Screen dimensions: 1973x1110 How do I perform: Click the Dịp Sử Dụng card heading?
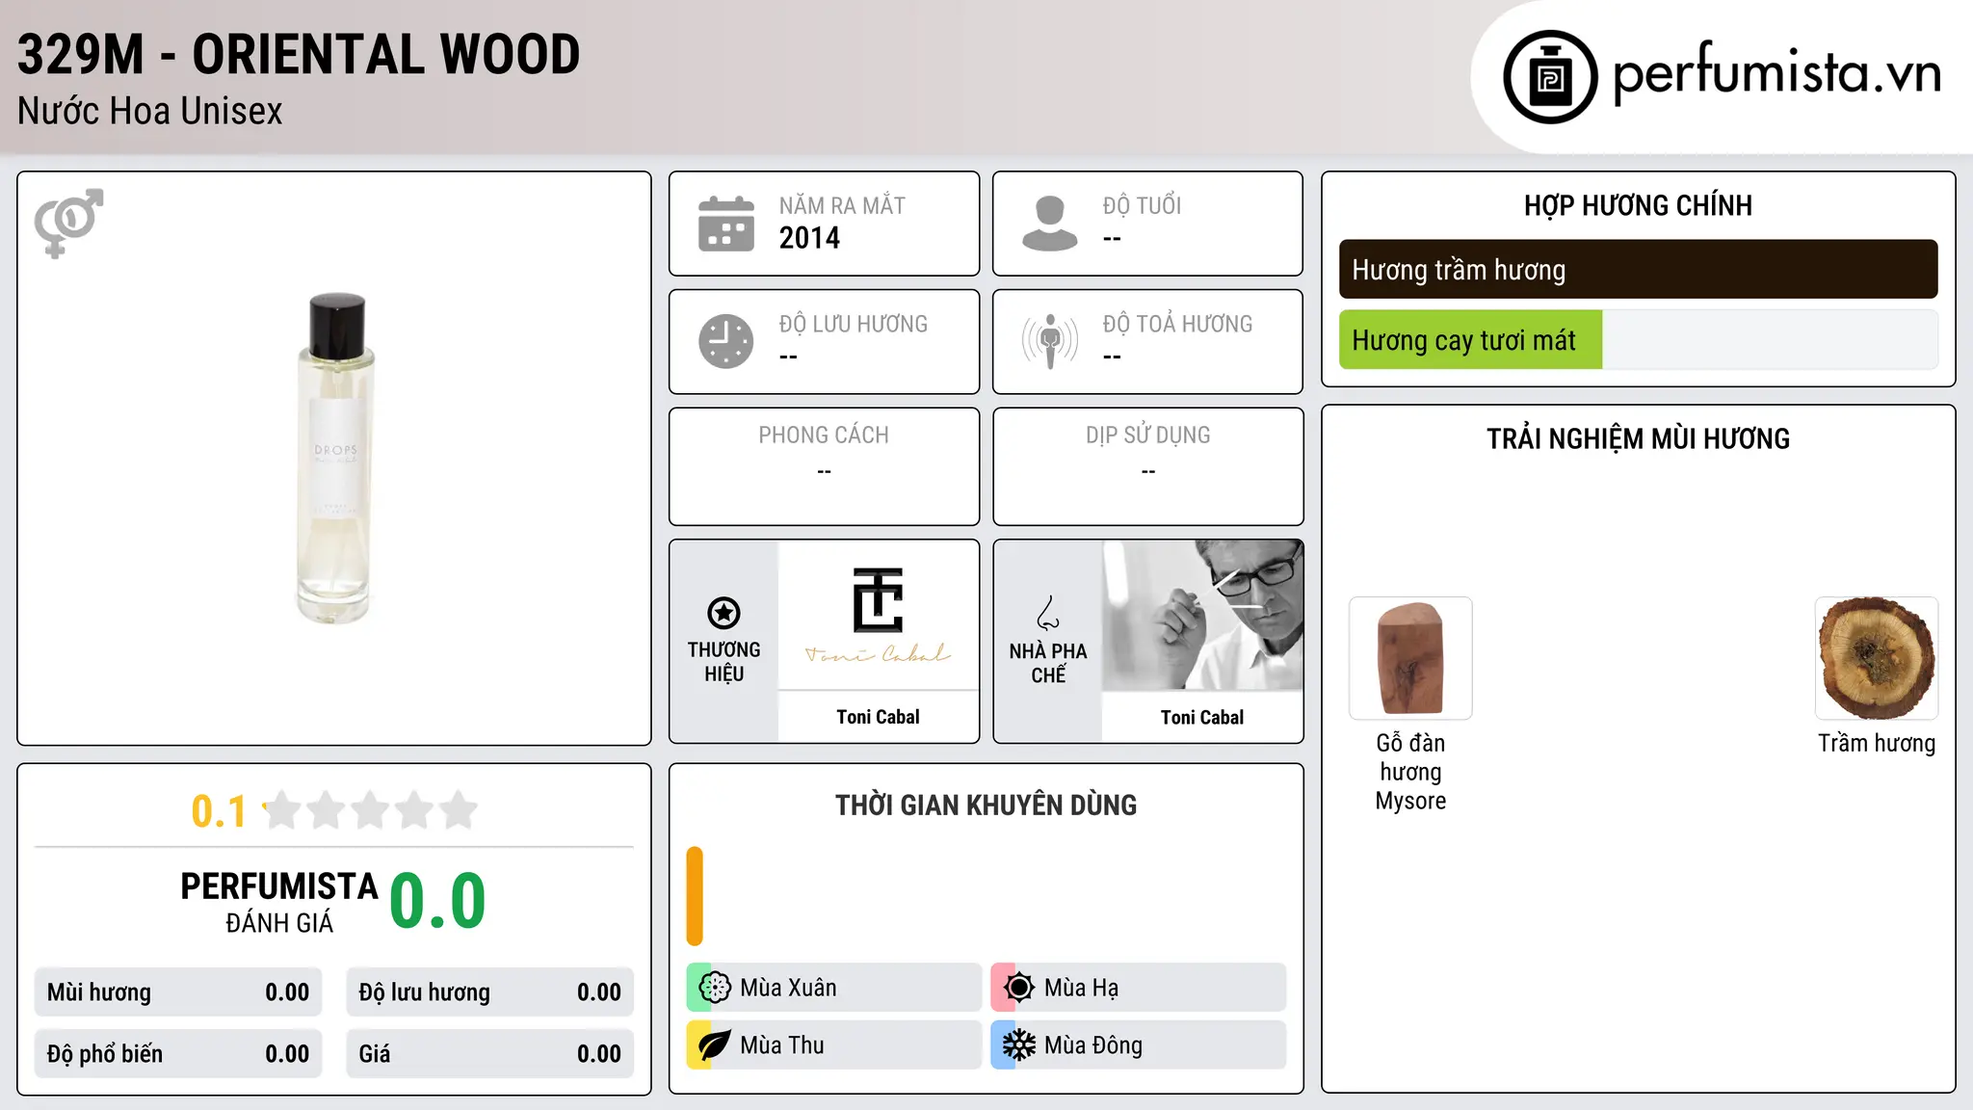[x=1148, y=436]
